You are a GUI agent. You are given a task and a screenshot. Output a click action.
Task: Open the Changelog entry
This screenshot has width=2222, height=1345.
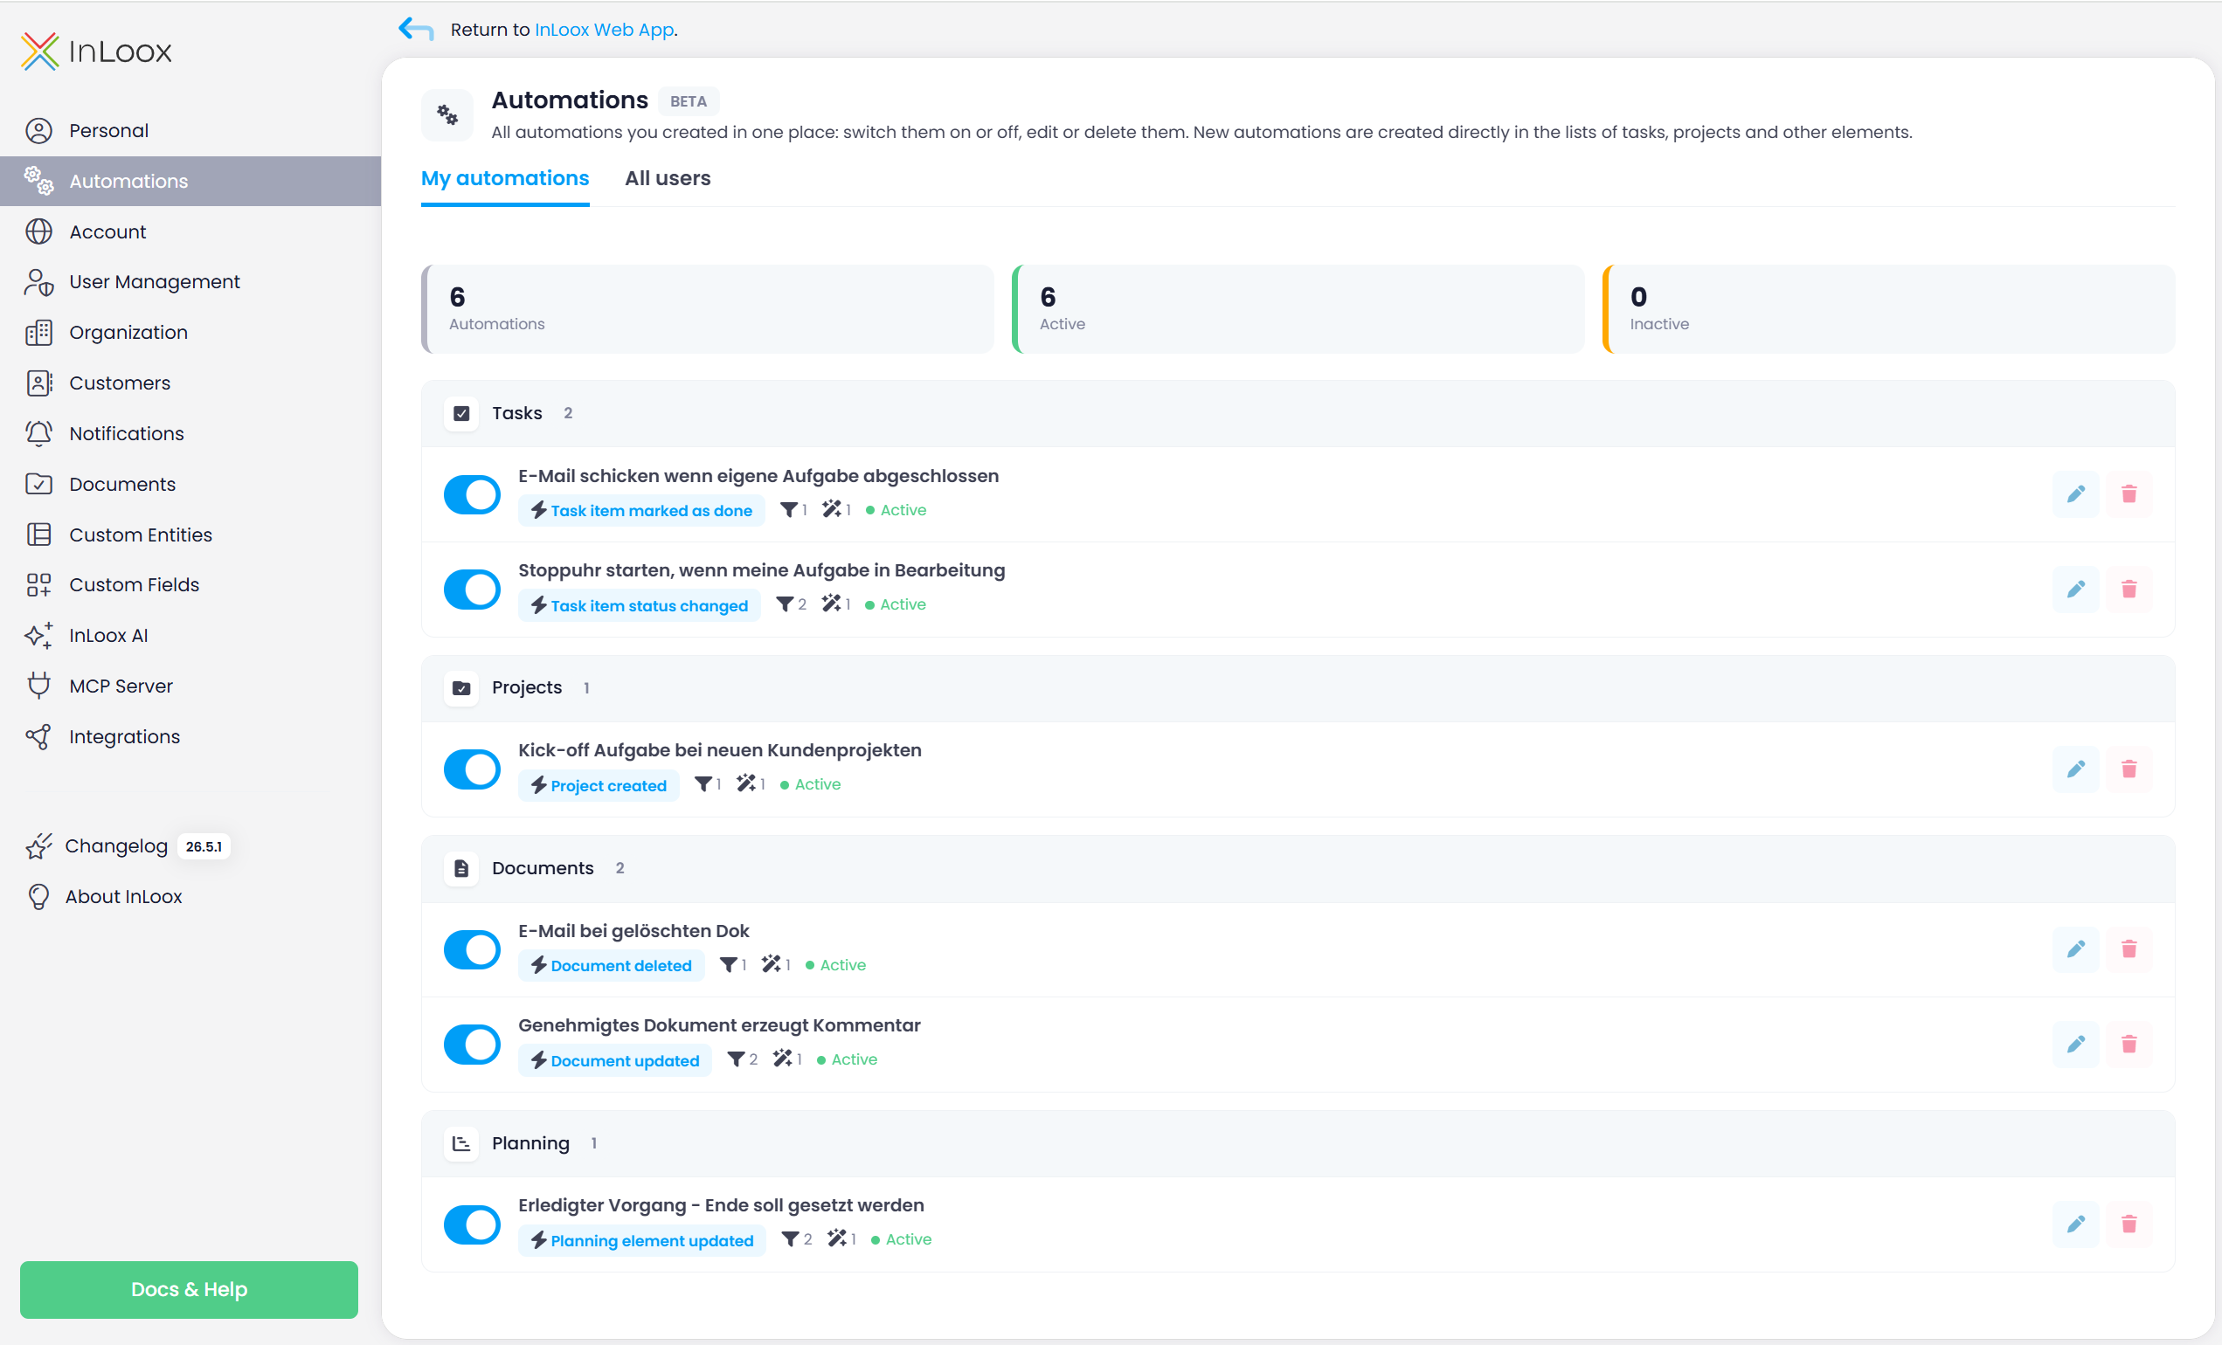tap(116, 845)
